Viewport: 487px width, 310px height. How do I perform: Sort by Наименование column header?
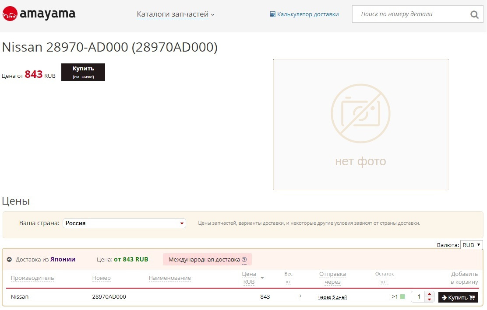tap(169, 278)
